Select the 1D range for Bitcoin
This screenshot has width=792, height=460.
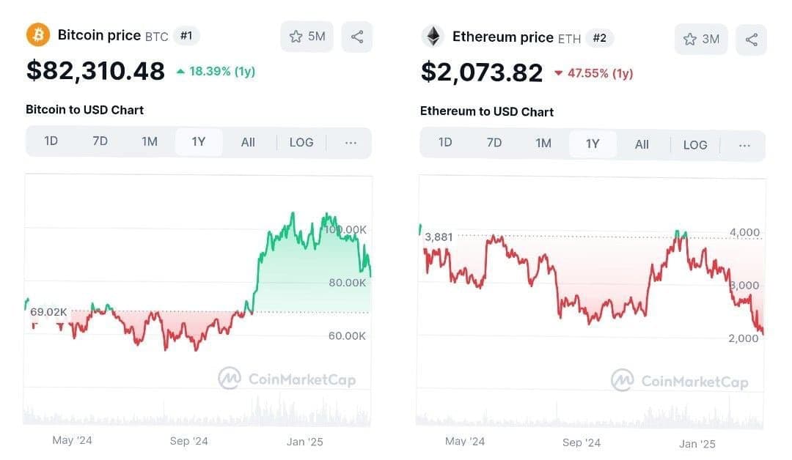point(51,141)
